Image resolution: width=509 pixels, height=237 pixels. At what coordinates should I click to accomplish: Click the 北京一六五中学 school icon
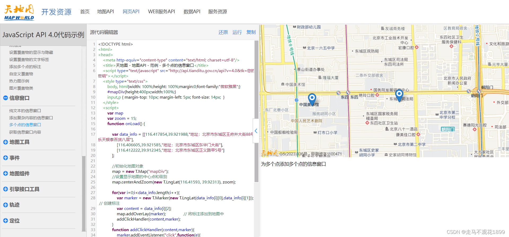(305, 48)
